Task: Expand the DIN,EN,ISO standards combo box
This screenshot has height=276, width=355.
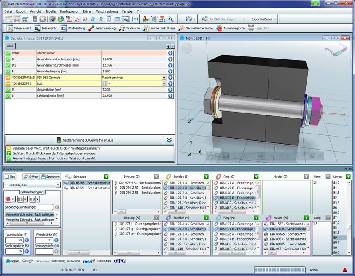Action: tap(58, 185)
